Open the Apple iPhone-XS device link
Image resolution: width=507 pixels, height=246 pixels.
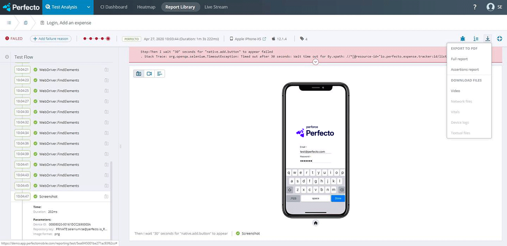coord(248,39)
